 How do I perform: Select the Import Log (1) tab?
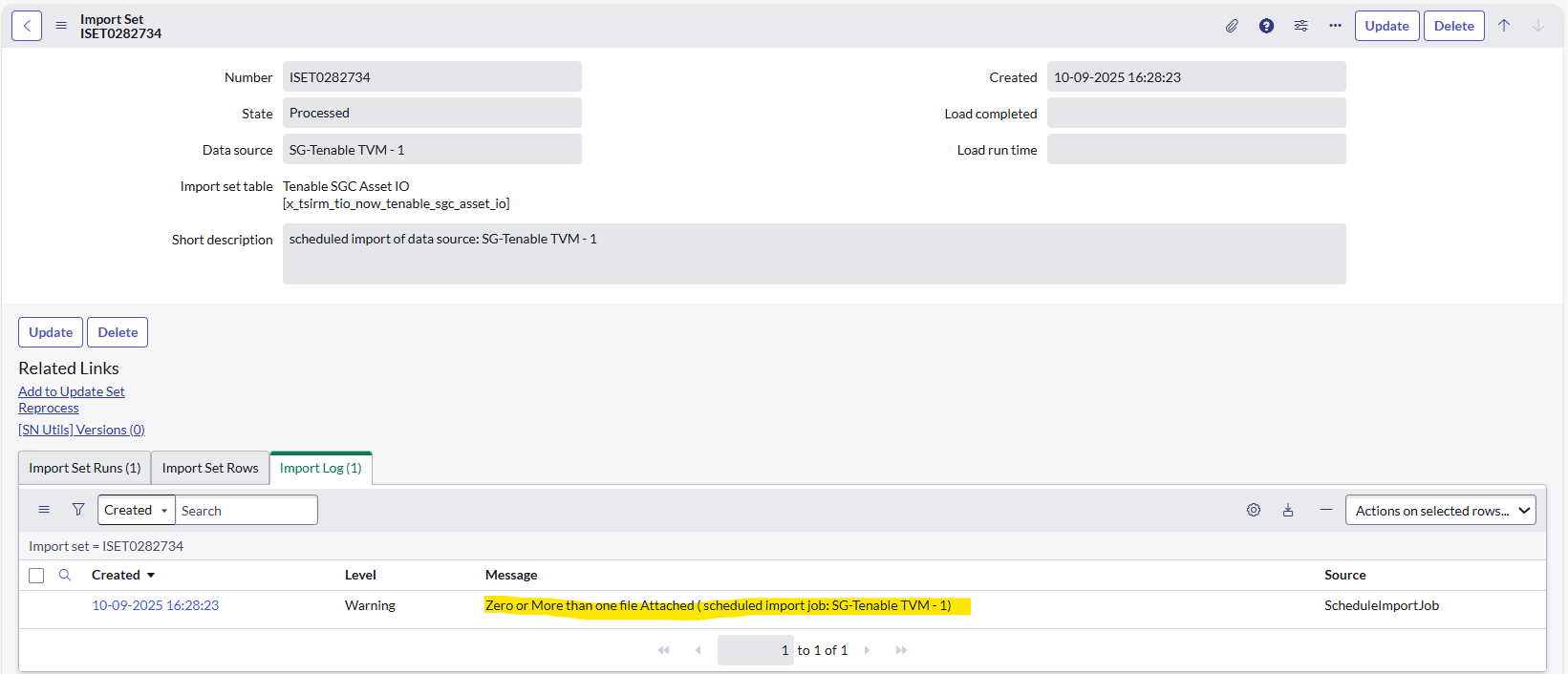(x=321, y=468)
